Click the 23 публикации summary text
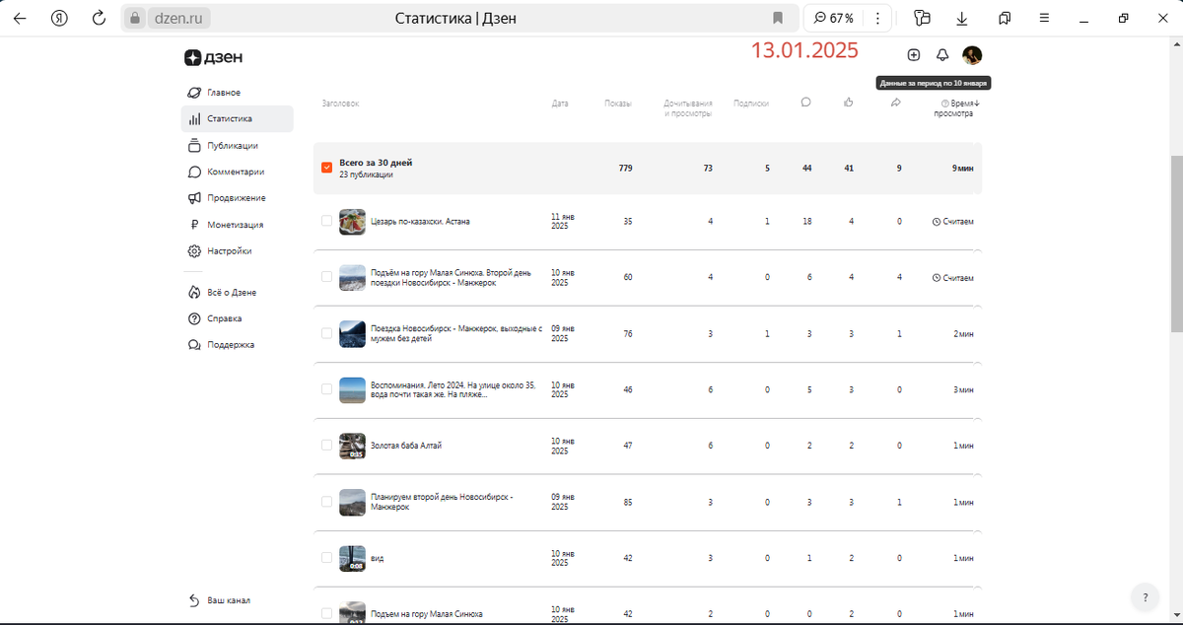The image size is (1183, 625). click(x=366, y=174)
